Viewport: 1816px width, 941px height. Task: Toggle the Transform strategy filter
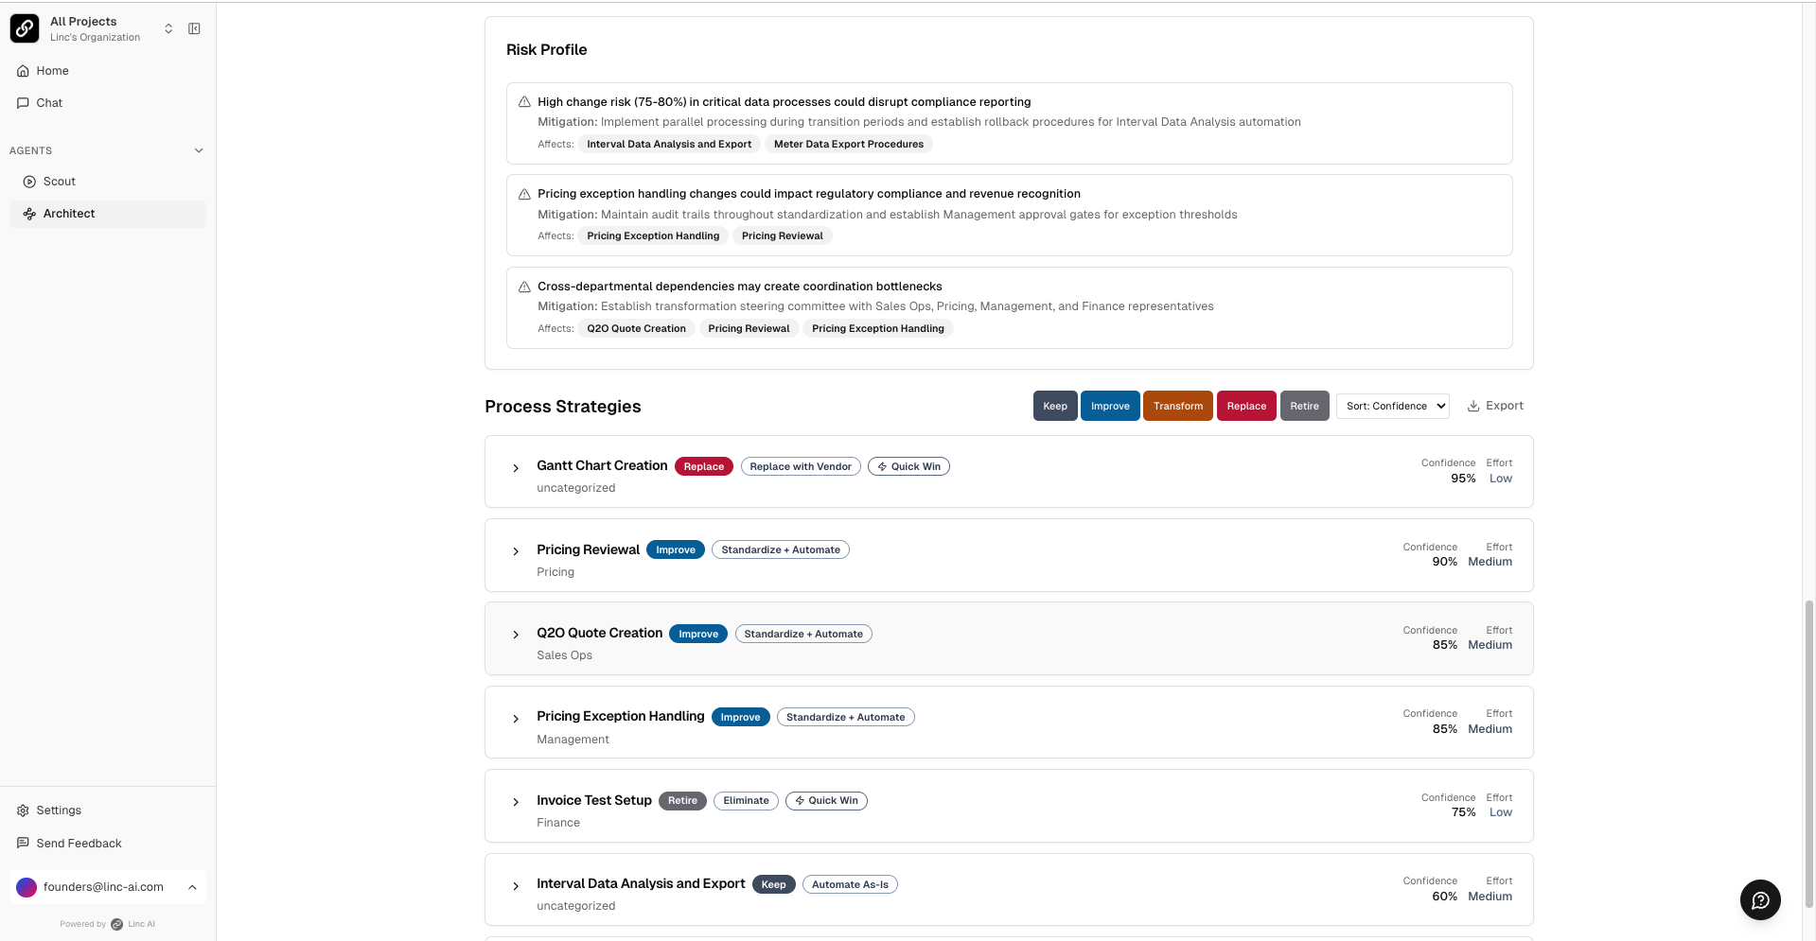1177,406
